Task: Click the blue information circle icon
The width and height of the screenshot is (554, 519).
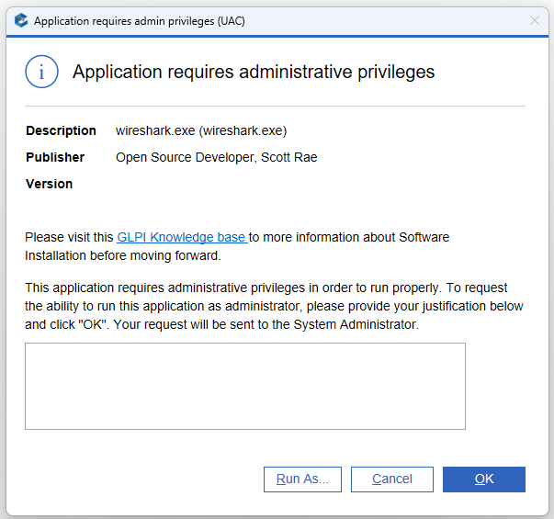Action: click(x=41, y=72)
